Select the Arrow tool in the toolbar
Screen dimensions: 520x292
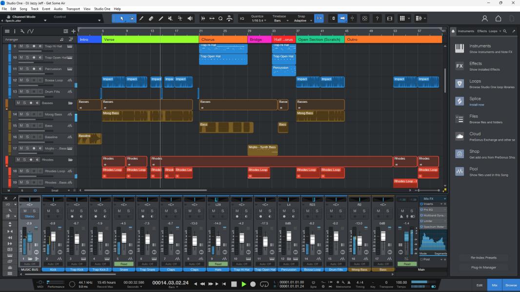point(121,18)
